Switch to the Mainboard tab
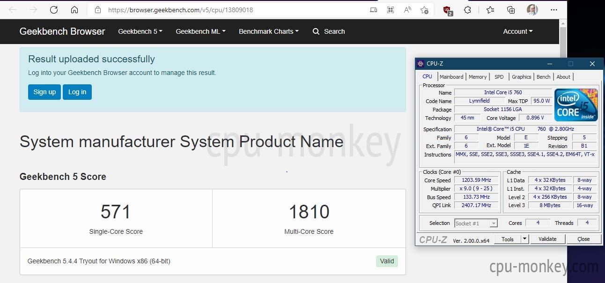 [451, 77]
